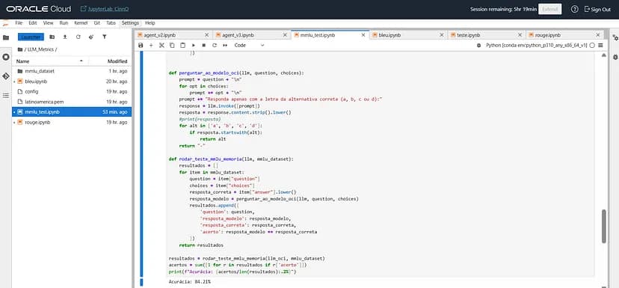Image resolution: width=619 pixels, height=288 pixels.
Task: Save the notebook with the disk icon
Action: pos(141,46)
